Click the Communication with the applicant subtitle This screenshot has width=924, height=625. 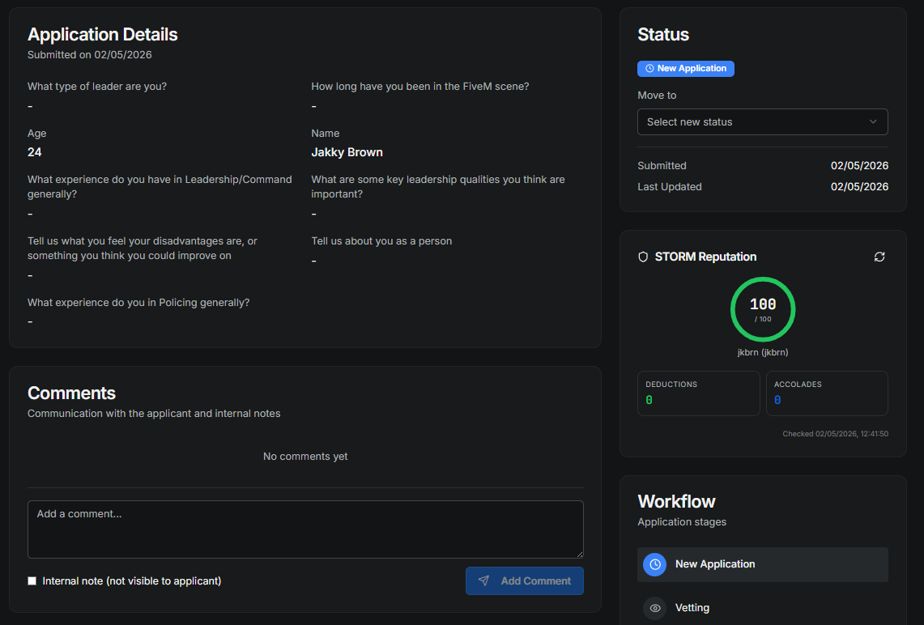tap(154, 414)
